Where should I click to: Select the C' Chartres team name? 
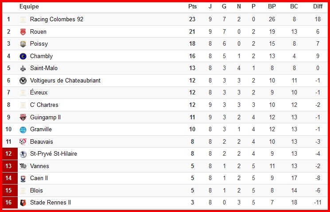[x=44, y=105]
